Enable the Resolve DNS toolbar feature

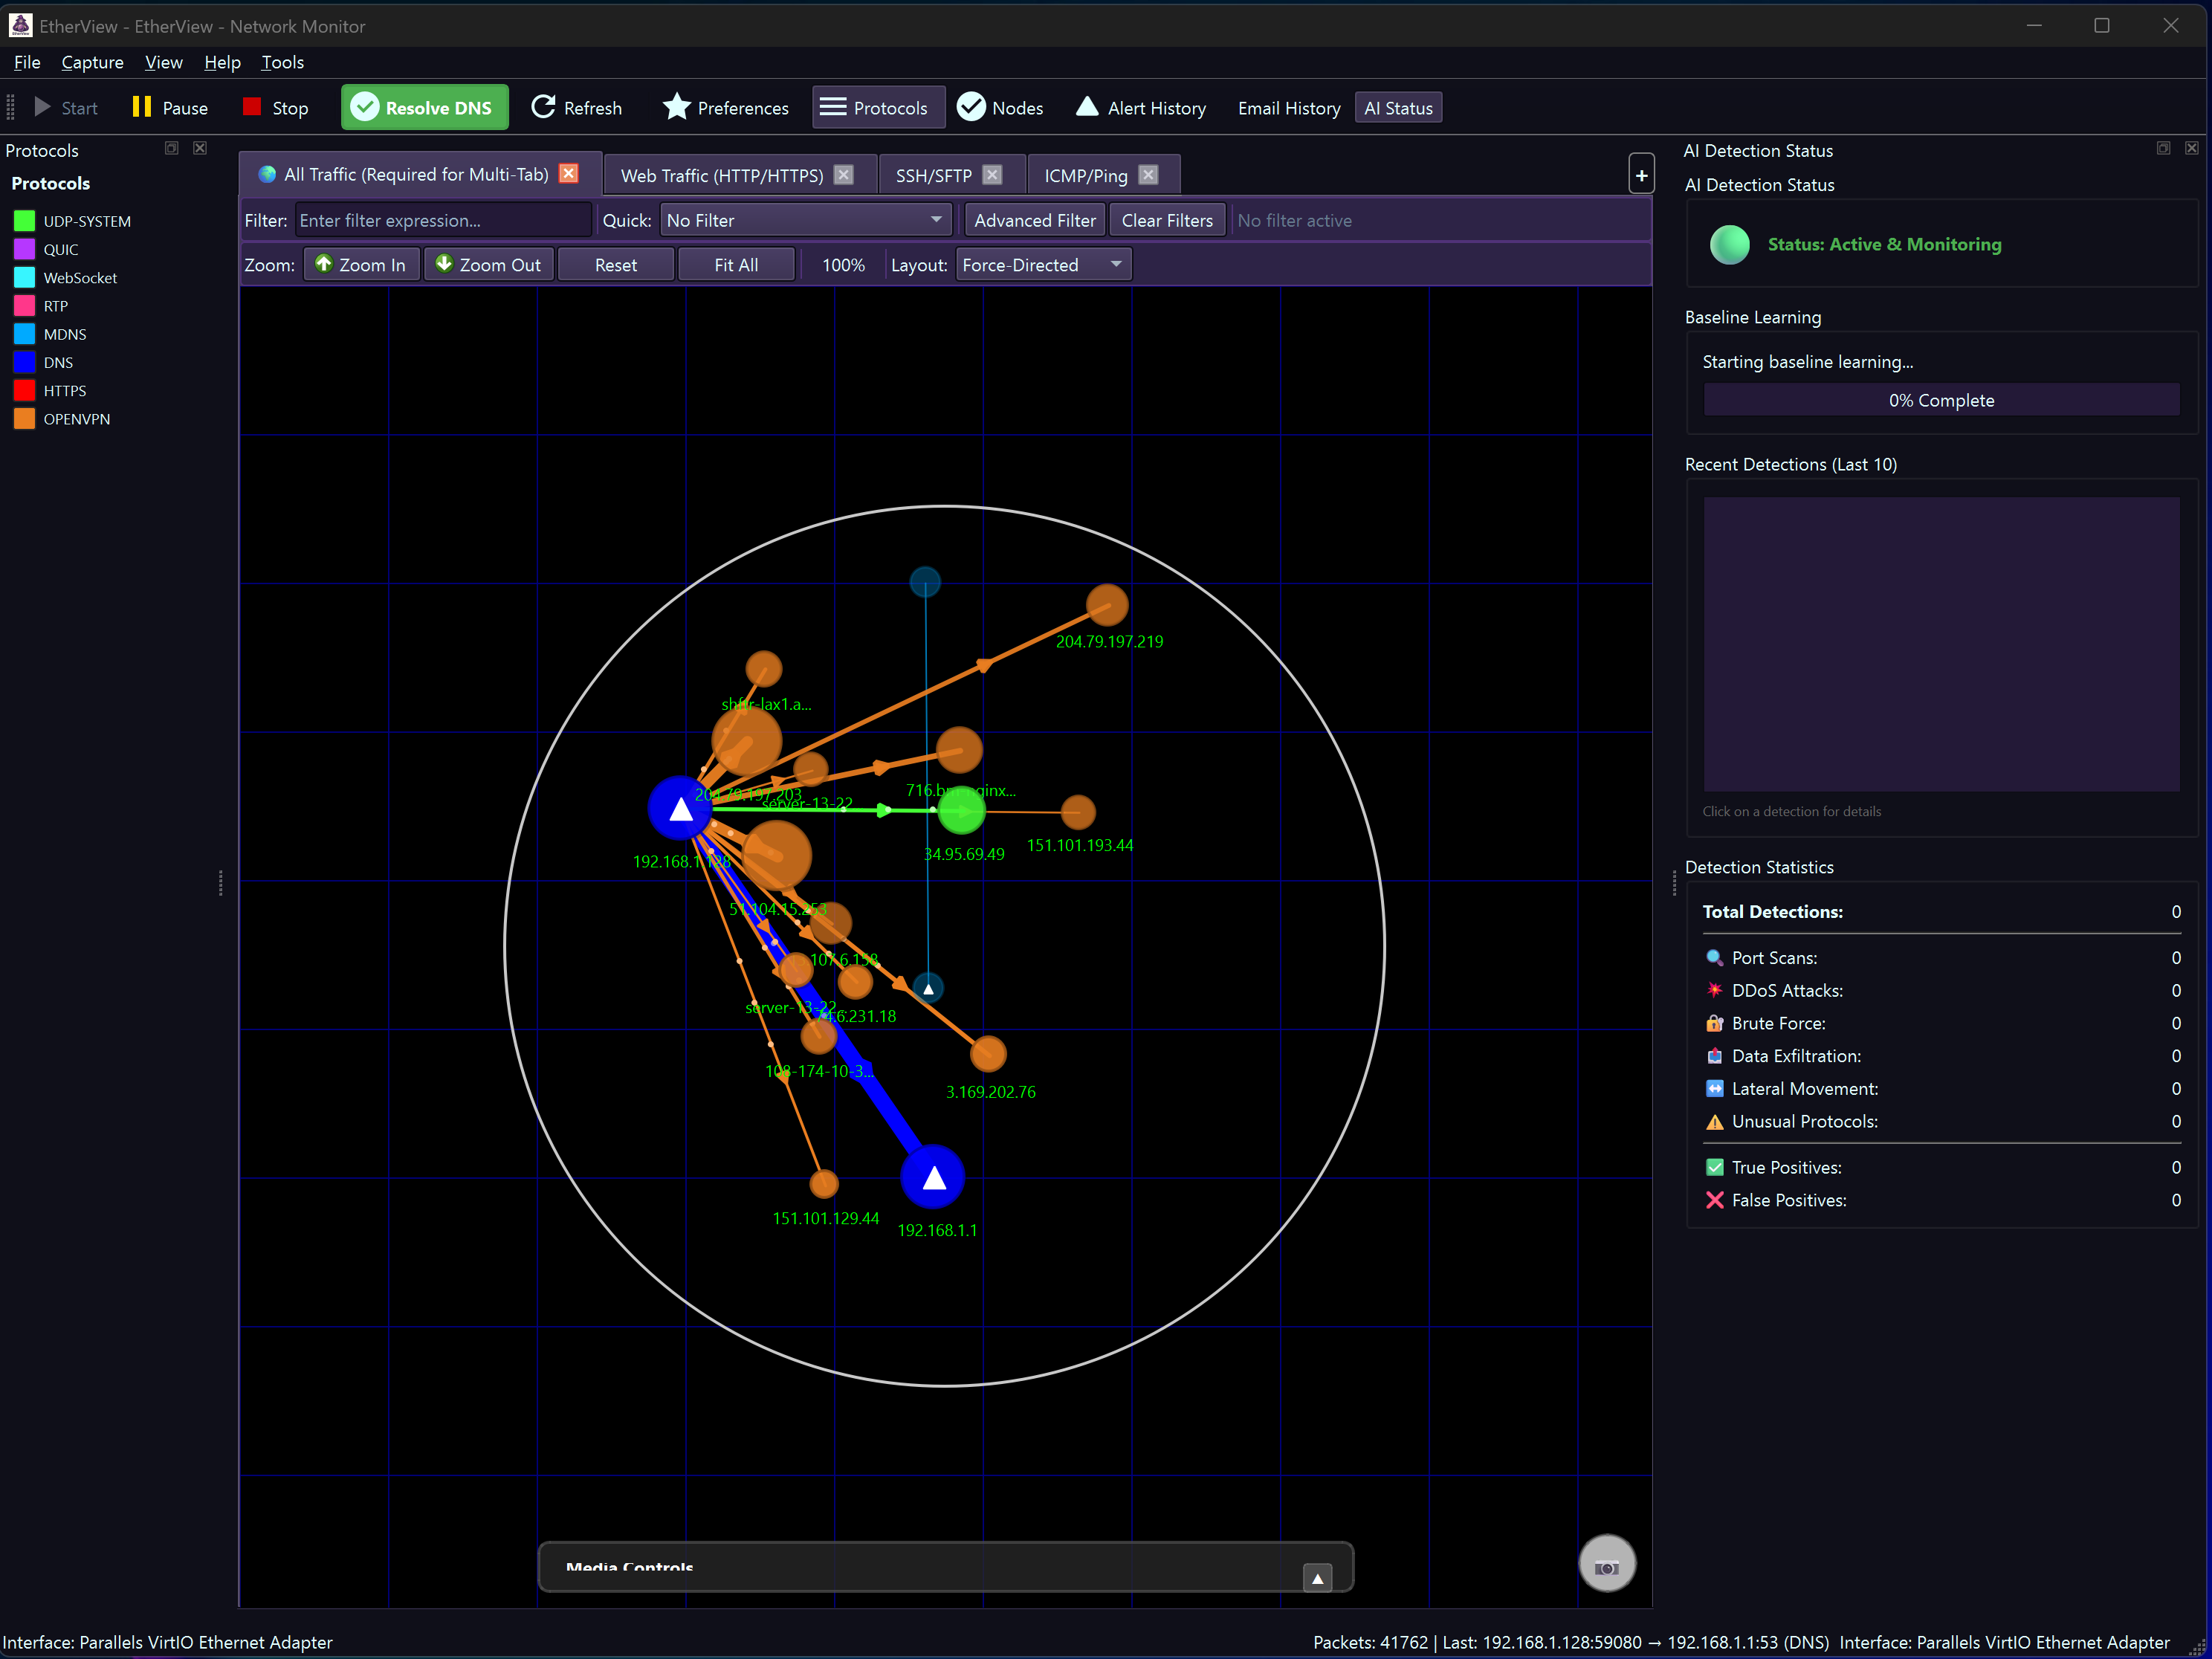[x=424, y=107]
